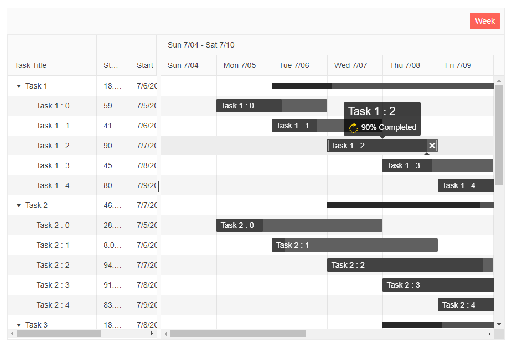Click the progress section of Task 2 : 0 bar
Viewport: 512px width, 348px height.
point(238,225)
